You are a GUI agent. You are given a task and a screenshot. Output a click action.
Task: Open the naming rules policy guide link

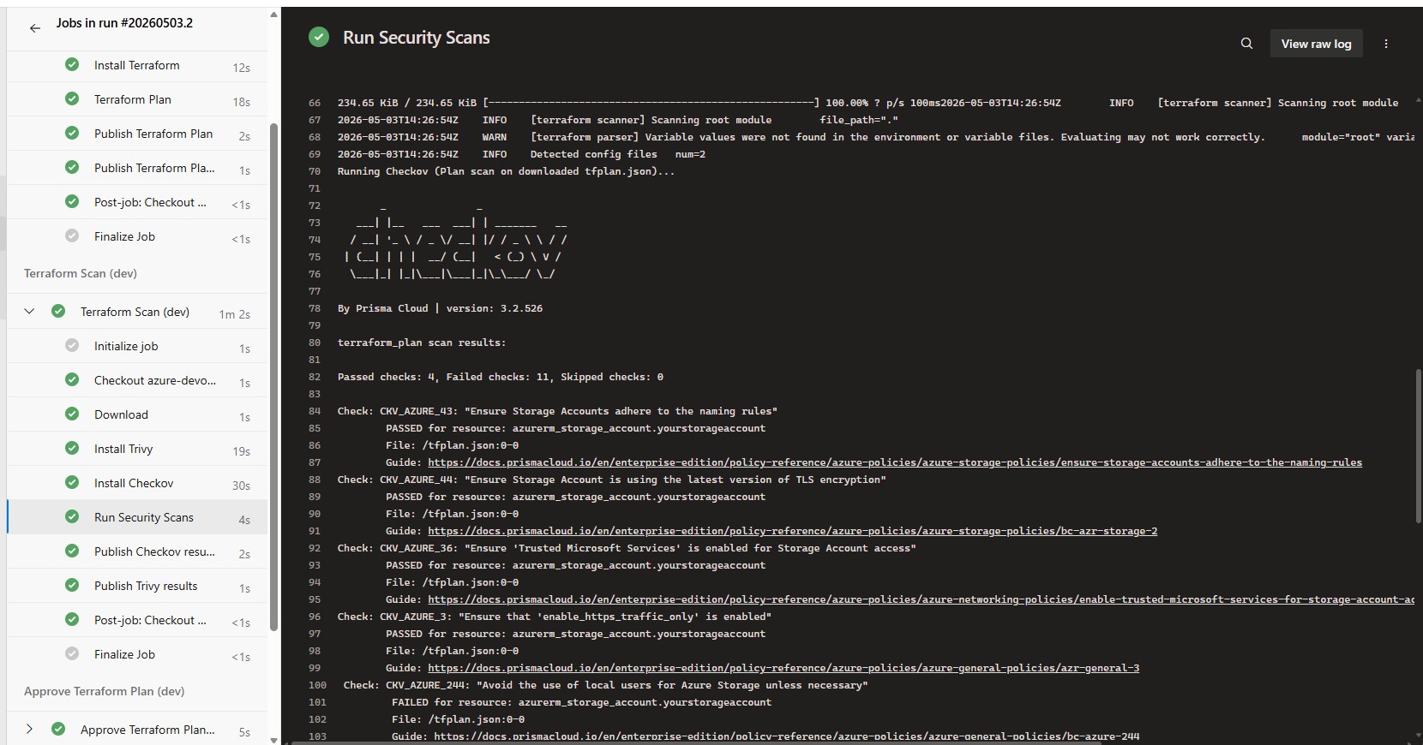[x=895, y=462]
